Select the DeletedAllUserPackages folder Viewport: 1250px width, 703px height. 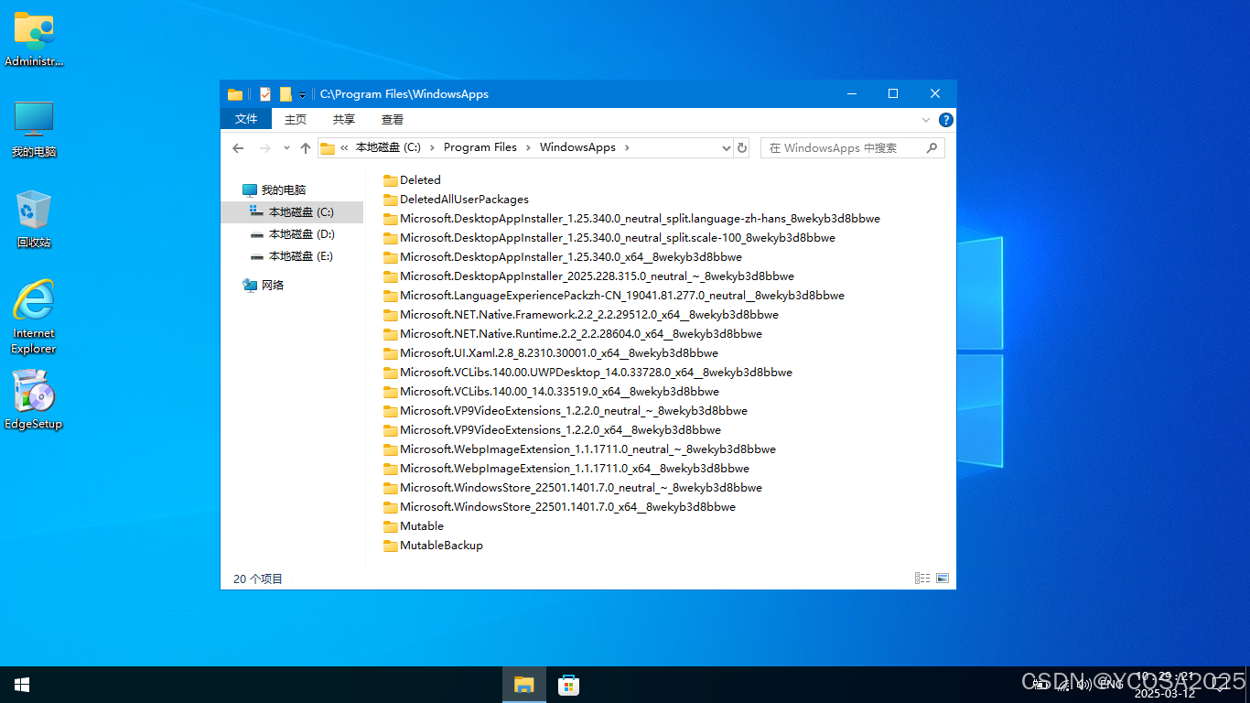coord(456,200)
